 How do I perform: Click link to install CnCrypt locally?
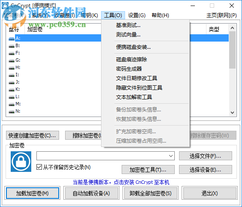click(121, 182)
